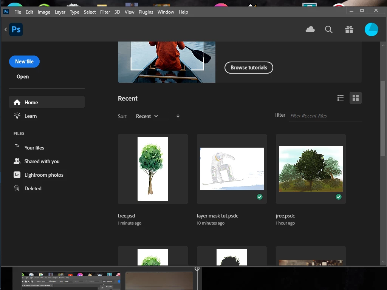The image size is (387, 290).
Task: Click the synced checkmark on layer mask tut
Action: tap(259, 197)
